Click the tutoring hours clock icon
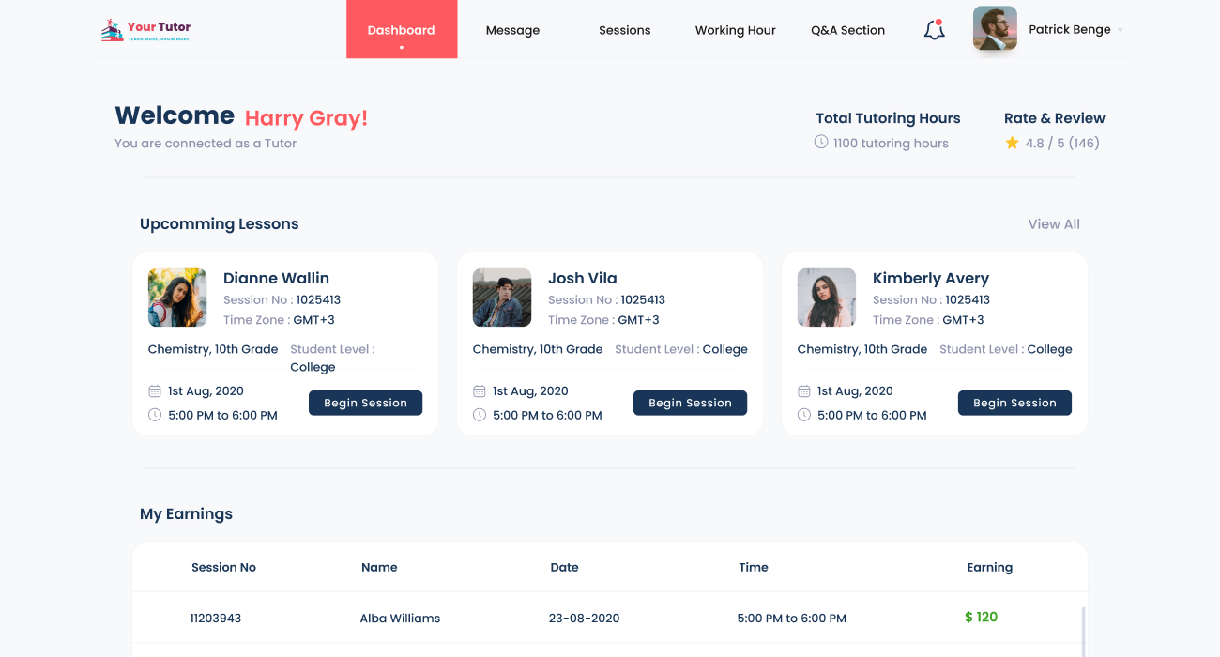This screenshot has width=1220, height=657. click(x=821, y=142)
